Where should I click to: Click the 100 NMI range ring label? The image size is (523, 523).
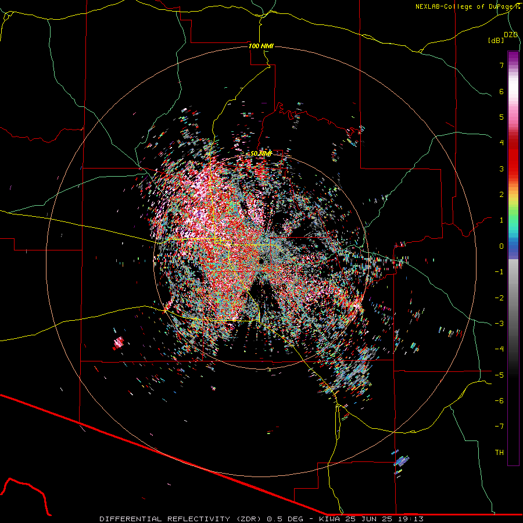pos(261,46)
